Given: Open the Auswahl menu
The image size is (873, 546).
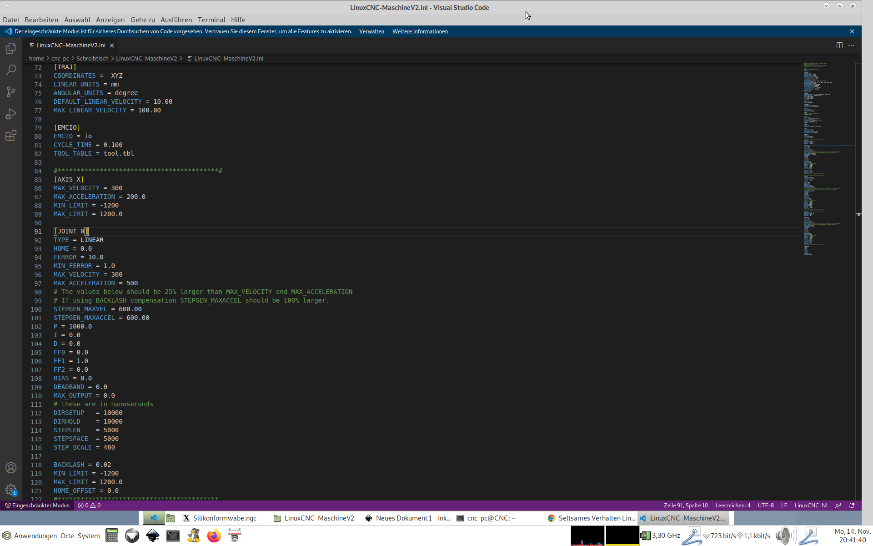Looking at the screenshot, I should tap(77, 20).
